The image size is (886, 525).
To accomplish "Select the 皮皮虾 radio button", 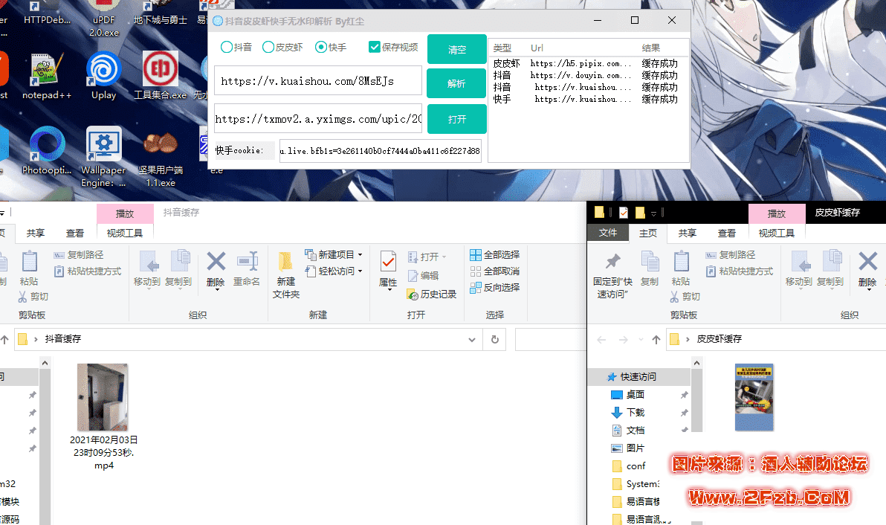I will point(282,47).
